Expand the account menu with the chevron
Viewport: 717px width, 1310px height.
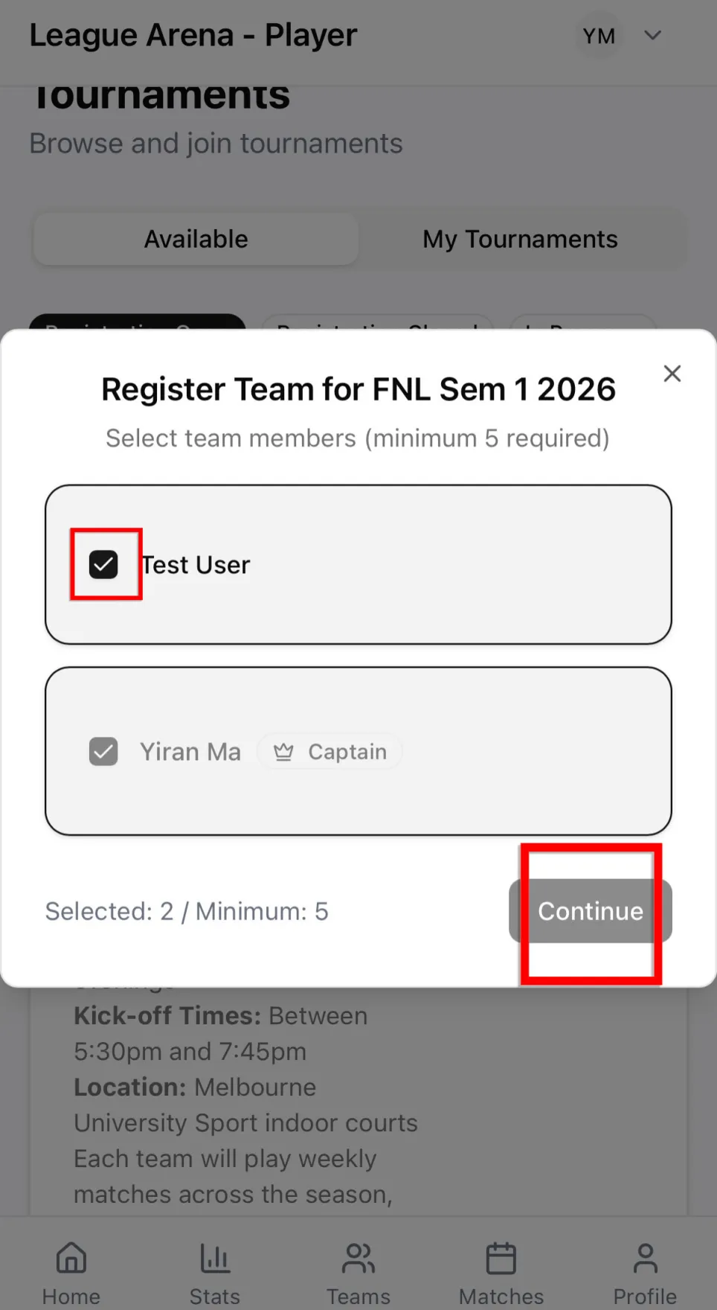tap(652, 35)
